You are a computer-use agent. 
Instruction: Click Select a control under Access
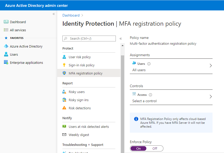tap(144, 101)
